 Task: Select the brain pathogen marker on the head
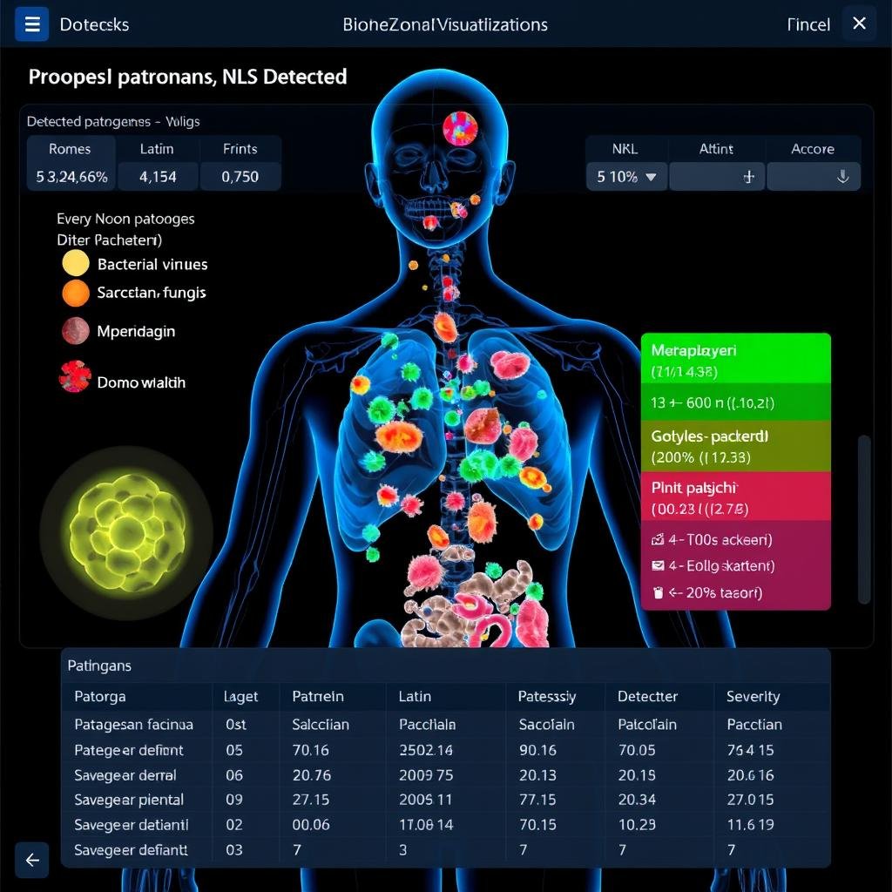click(x=460, y=128)
